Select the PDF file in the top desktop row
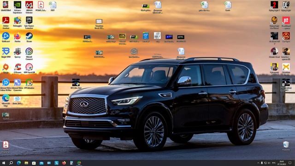This screenshot has height=166, width=295. click(41, 6)
